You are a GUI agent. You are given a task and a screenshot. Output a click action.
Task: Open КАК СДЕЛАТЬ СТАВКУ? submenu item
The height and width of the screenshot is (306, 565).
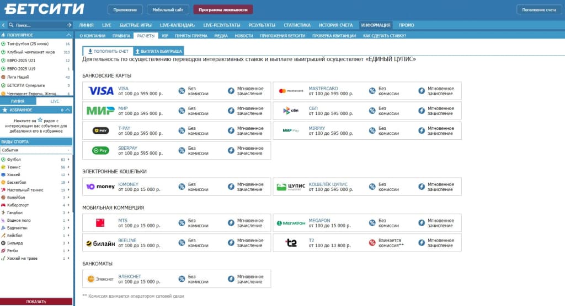[x=385, y=36]
